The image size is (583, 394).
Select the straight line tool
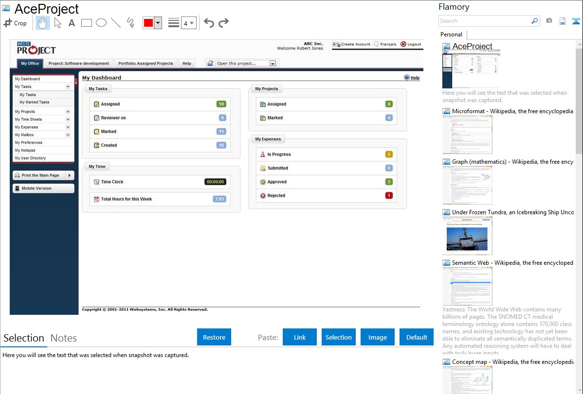[x=116, y=23]
